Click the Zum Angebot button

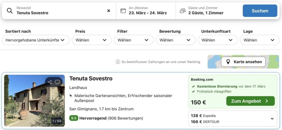tap(250, 101)
